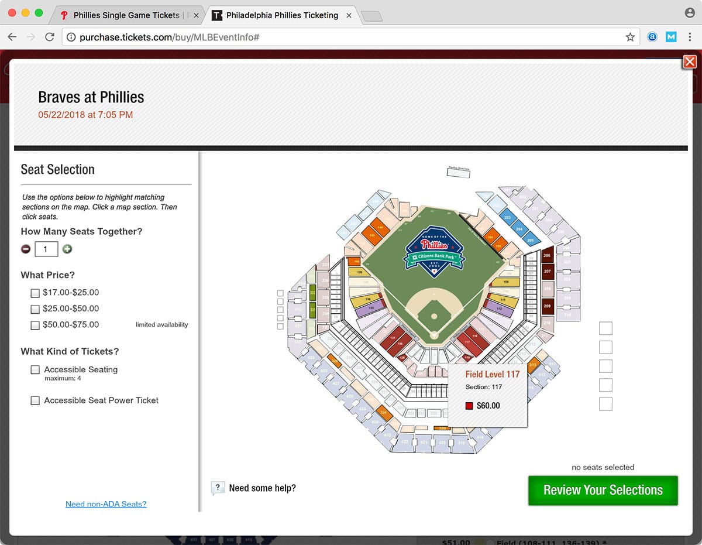702x545 pixels.
Task: Check the Accessible Seating option
Action: (35, 369)
